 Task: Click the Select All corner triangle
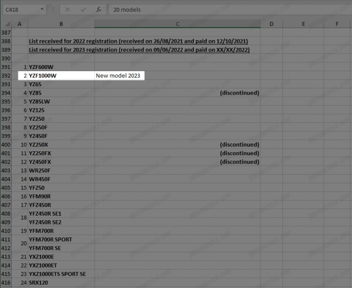pyautogui.click(x=7, y=24)
